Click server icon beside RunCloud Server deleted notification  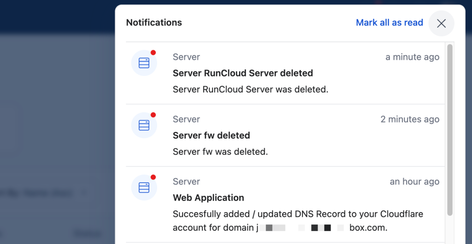point(144,63)
